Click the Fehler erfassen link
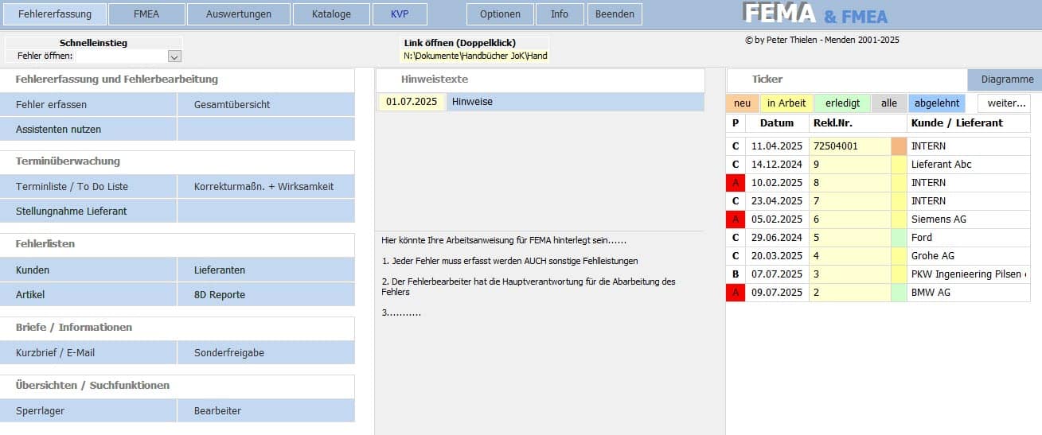The height and width of the screenshot is (435, 1042). point(88,104)
